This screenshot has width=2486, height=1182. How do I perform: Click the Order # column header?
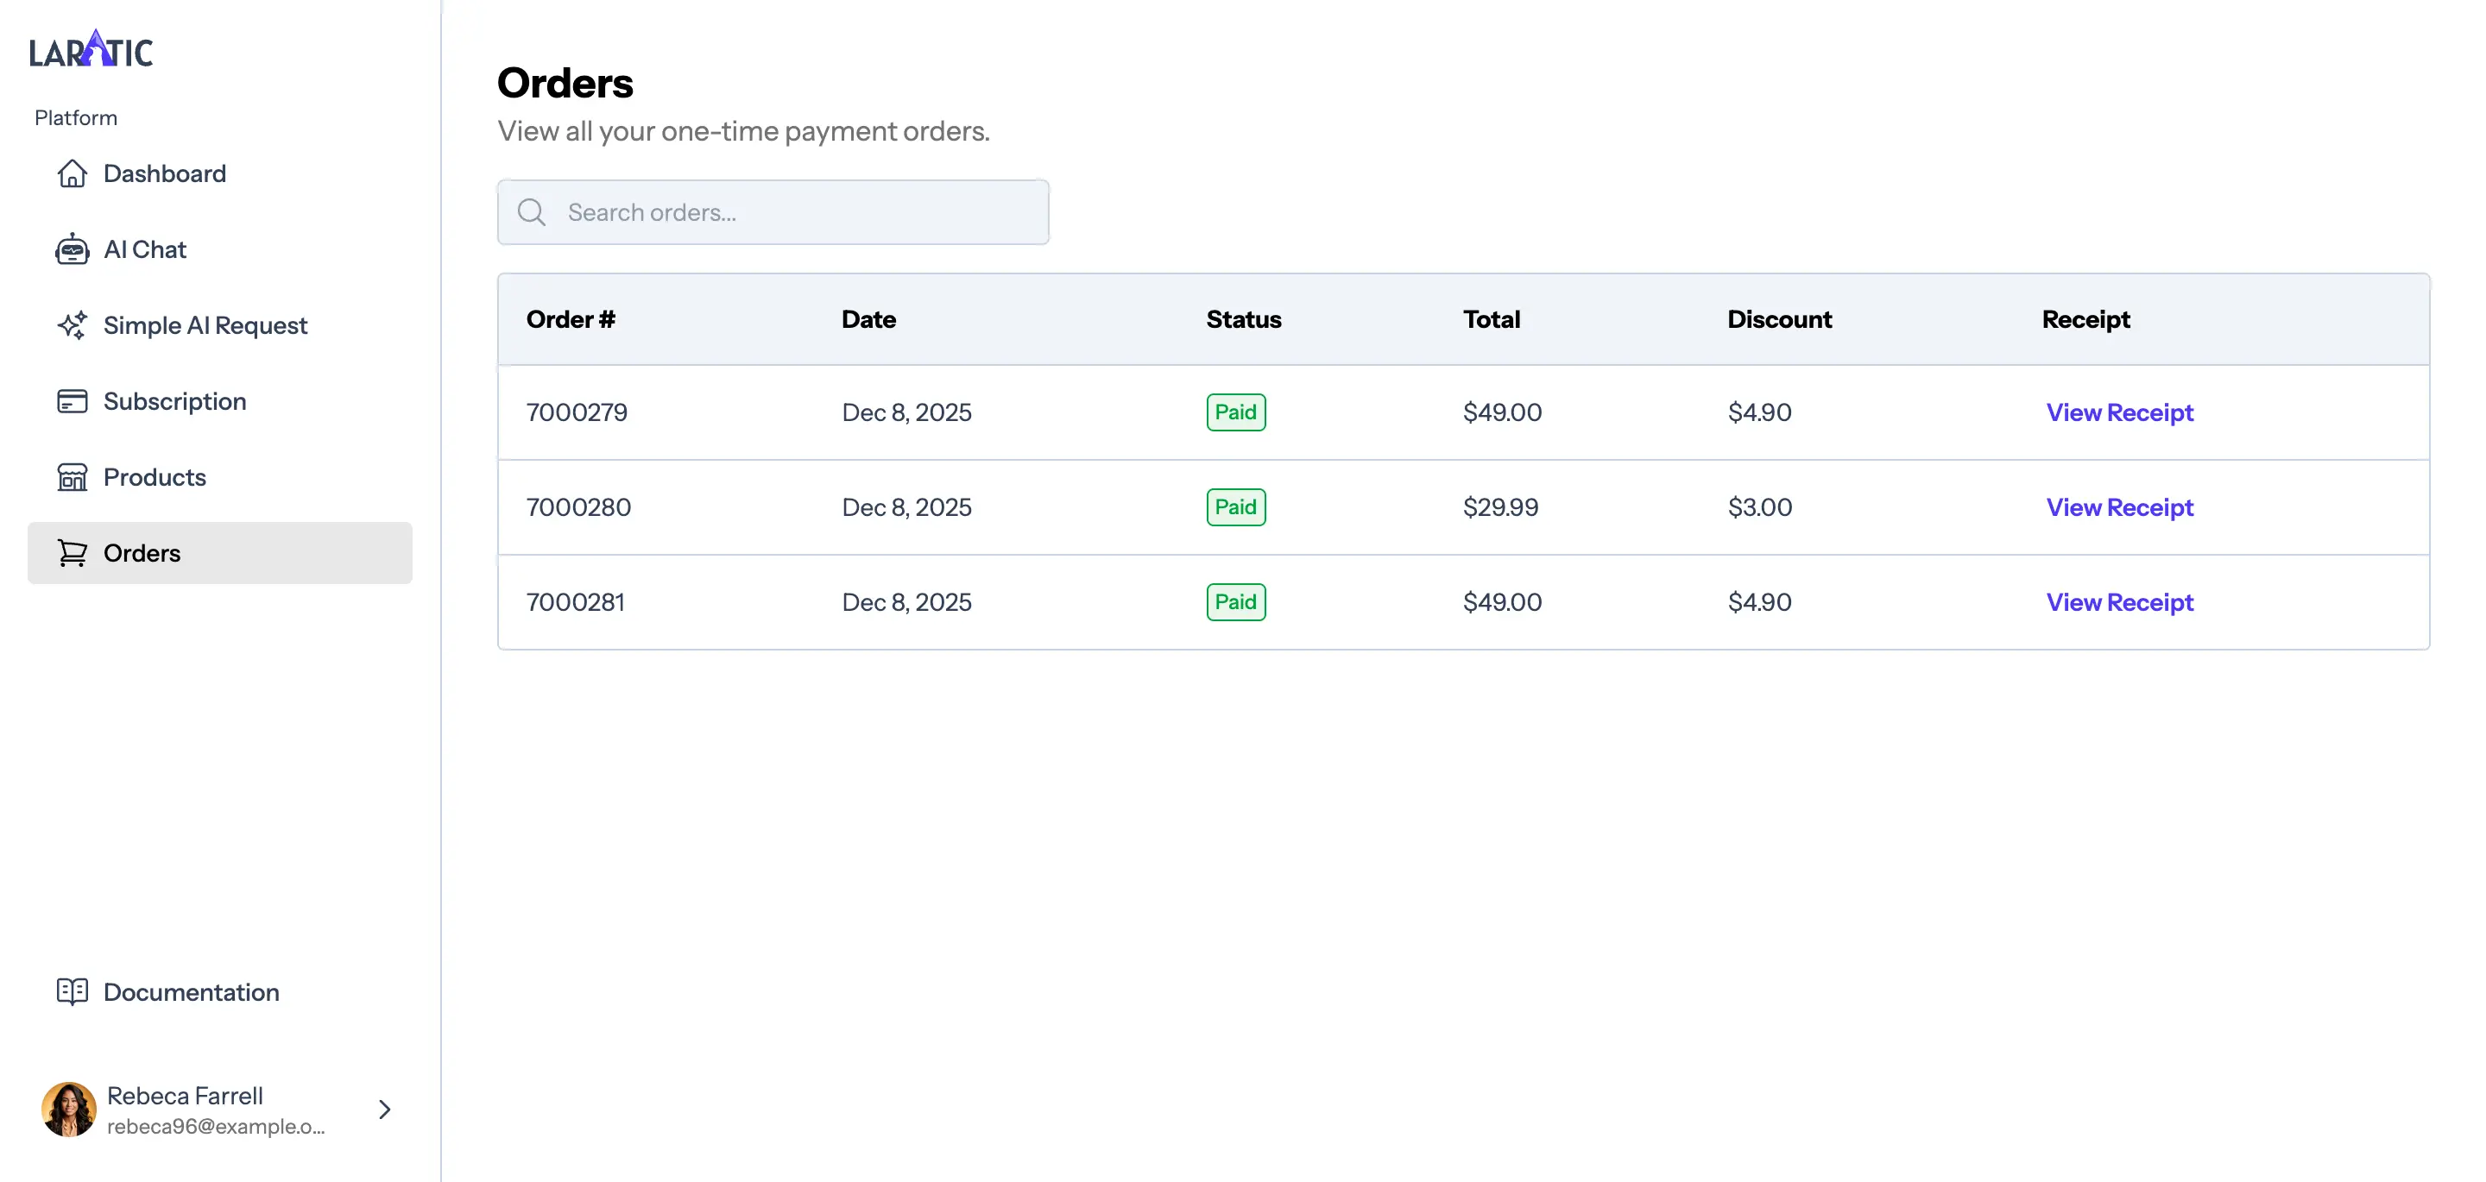pyautogui.click(x=571, y=319)
